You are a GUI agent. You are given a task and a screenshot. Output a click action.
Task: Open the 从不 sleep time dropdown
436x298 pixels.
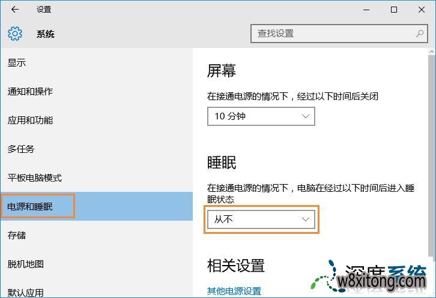pos(261,220)
